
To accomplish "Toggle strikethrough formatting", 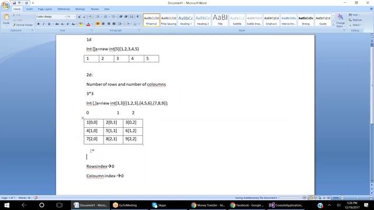I will tap(57, 24).
